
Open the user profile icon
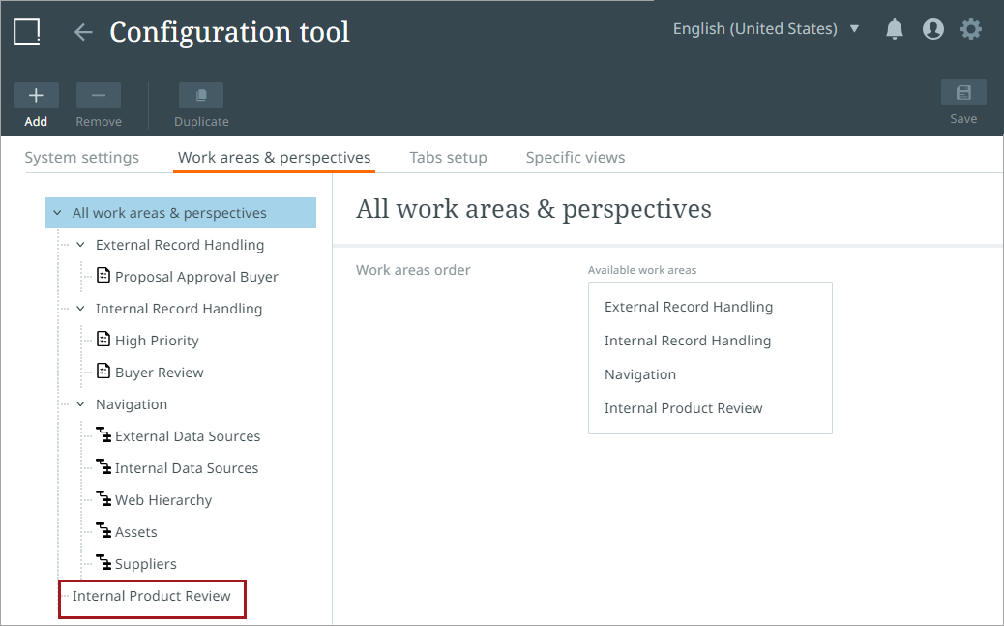[x=933, y=30]
